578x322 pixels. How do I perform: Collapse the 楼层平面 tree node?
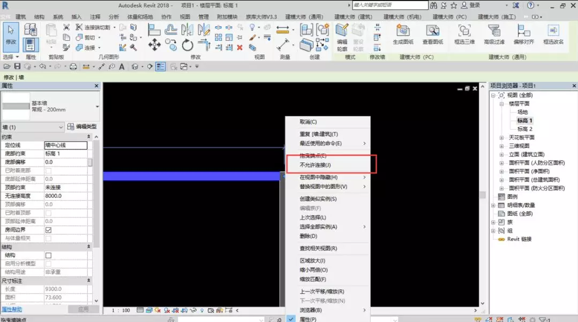click(x=501, y=104)
